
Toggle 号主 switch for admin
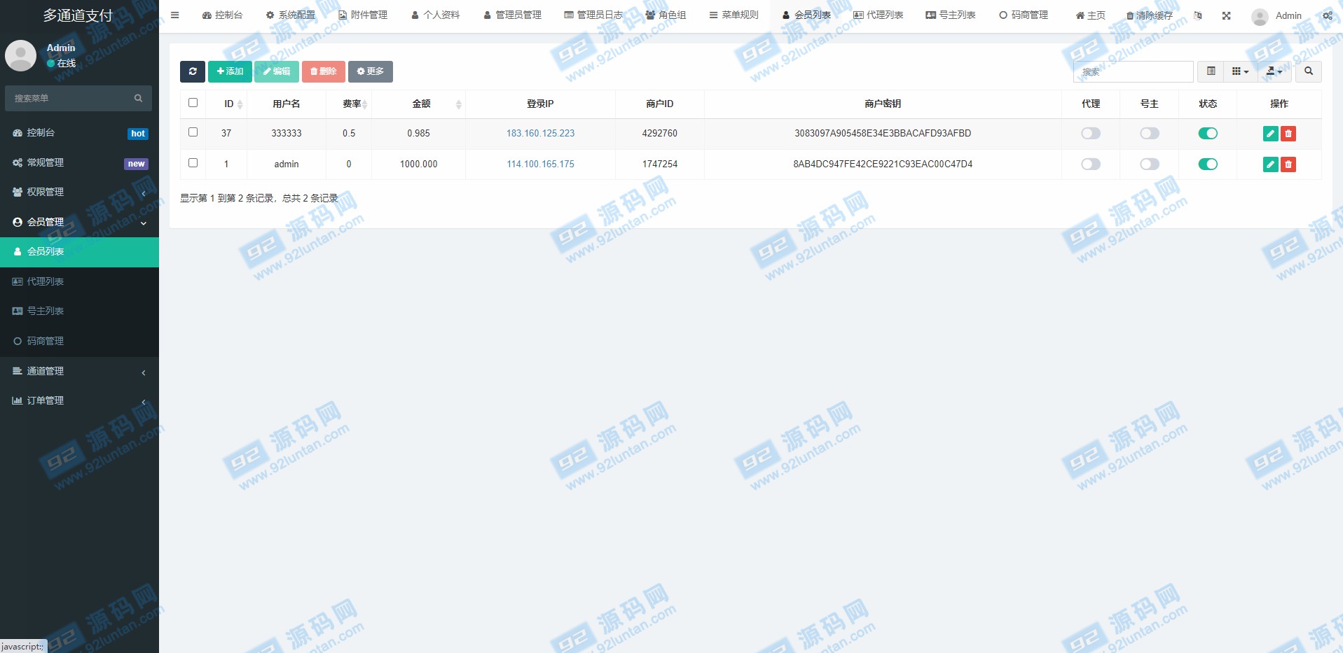tap(1149, 164)
